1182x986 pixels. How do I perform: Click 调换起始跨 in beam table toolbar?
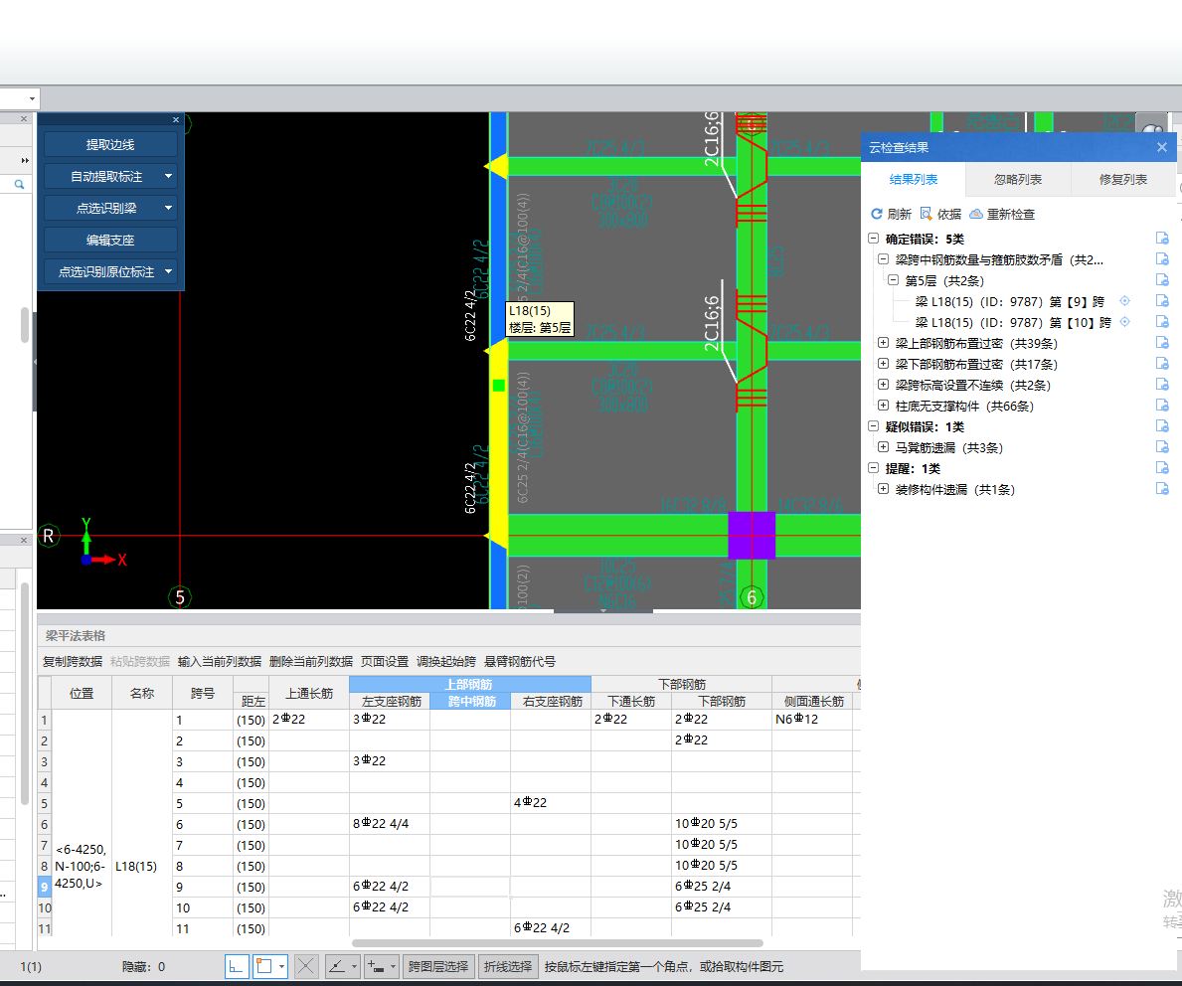[446, 661]
